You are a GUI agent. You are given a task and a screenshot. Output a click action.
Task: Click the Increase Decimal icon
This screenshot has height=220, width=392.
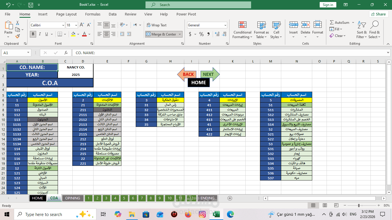click(x=217, y=34)
